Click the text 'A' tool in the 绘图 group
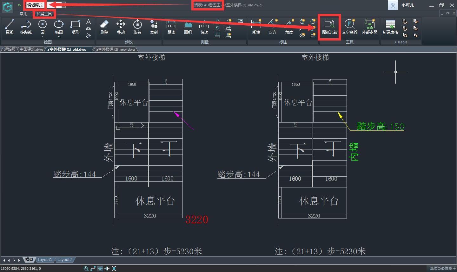This screenshot has width=457, height=272. pyautogui.click(x=89, y=22)
